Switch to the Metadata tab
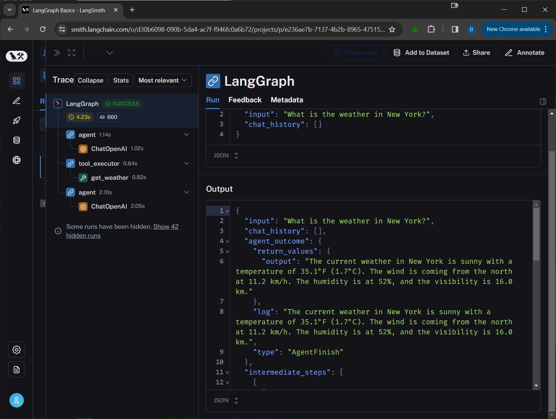The height and width of the screenshot is (419, 556). (x=287, y=100)
